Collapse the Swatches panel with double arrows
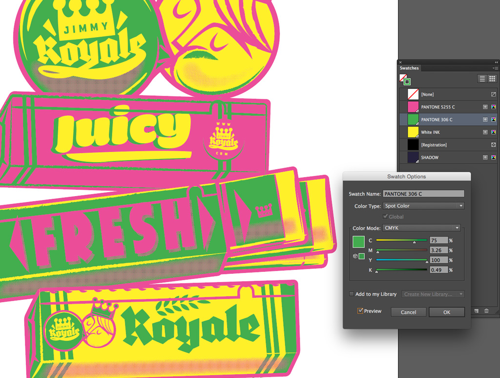The image size is (500, 378). 497,62
